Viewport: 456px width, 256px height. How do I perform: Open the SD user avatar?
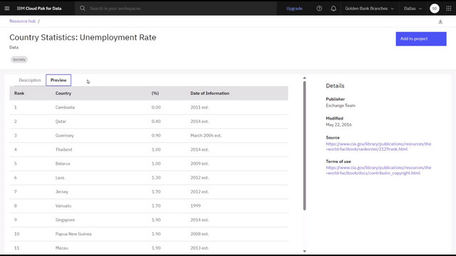tap(435, 9)
